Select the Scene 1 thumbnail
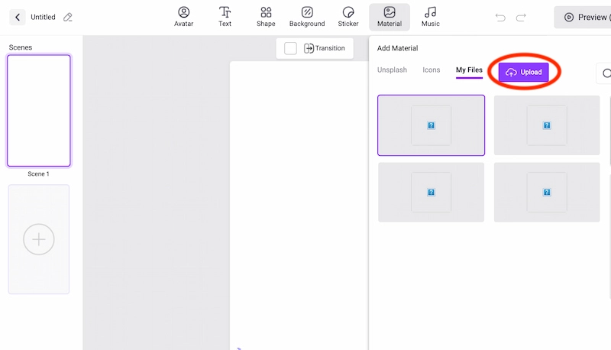 (x=39, y=111)
